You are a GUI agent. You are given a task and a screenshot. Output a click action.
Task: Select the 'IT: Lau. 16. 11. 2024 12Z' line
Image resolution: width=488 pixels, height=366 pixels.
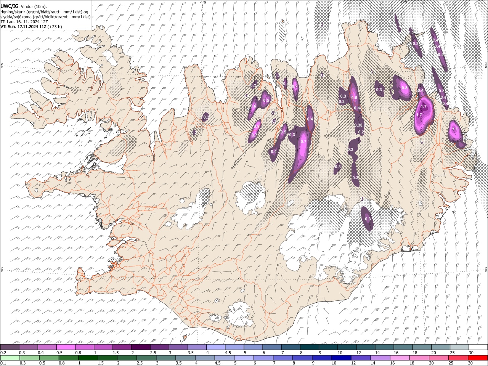tap(24, 22)
